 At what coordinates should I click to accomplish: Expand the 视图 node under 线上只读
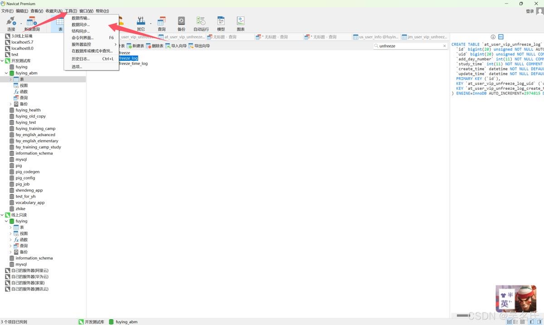pos(10,233)
